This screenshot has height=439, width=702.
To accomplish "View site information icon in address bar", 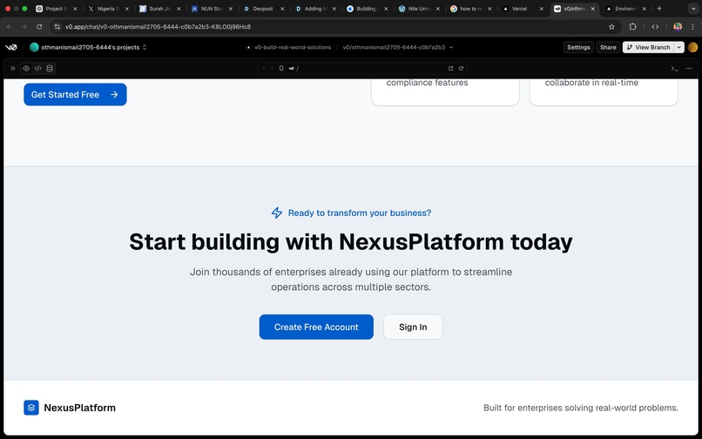I will [57, 27].
